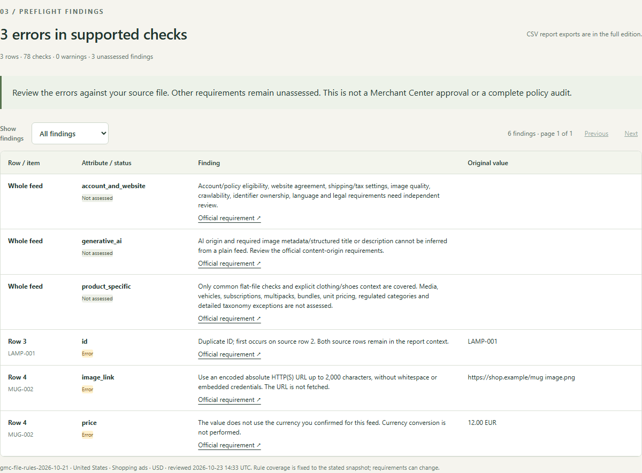
Task: Select the account_and_website attribute name
Action: coord(113,186)
